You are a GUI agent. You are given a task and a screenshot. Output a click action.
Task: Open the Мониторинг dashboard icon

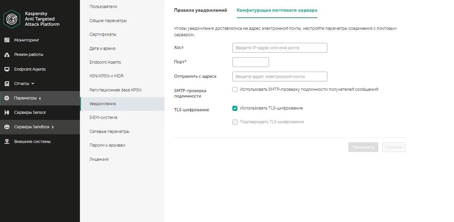tap(7, 40)
